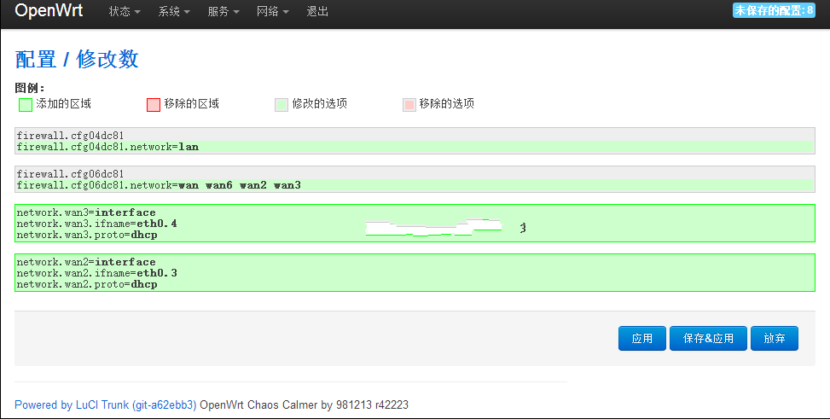Click 退出 to log out

[317, 12]
